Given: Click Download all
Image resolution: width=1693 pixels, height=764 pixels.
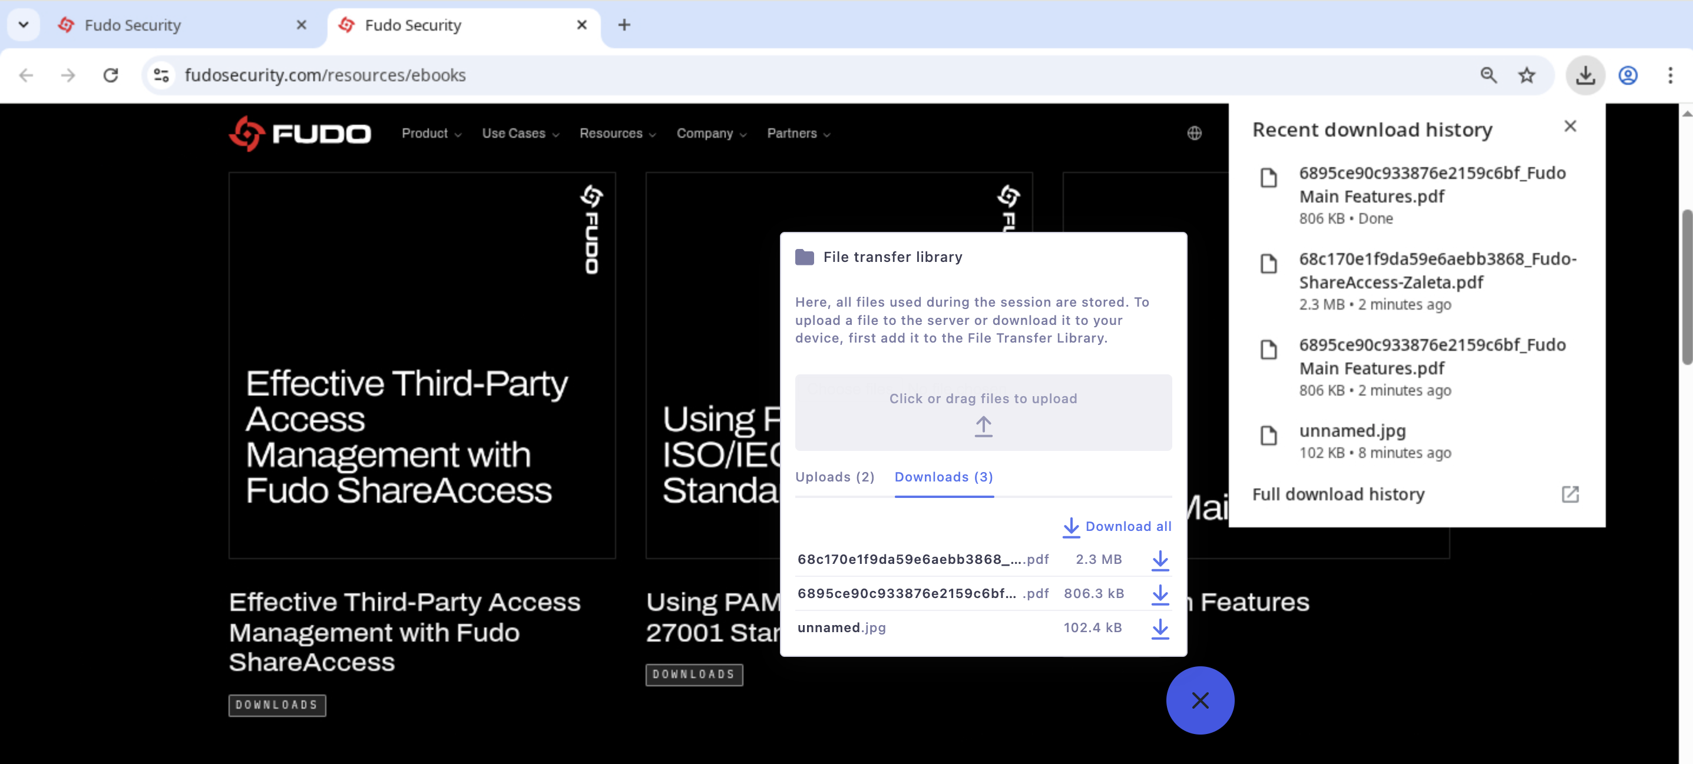Looking at the screenshot, I should [1117, 526].
